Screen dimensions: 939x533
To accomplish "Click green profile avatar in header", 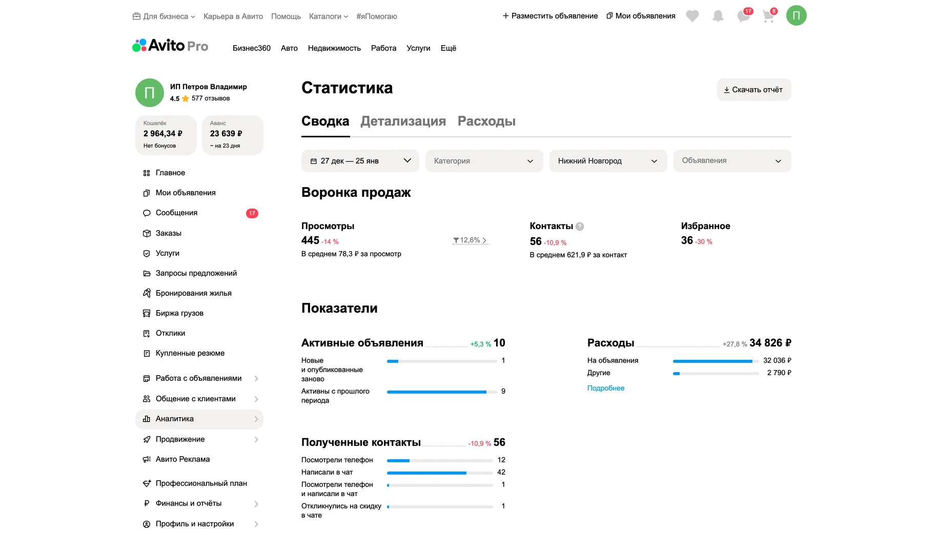I will pos(796,15).
